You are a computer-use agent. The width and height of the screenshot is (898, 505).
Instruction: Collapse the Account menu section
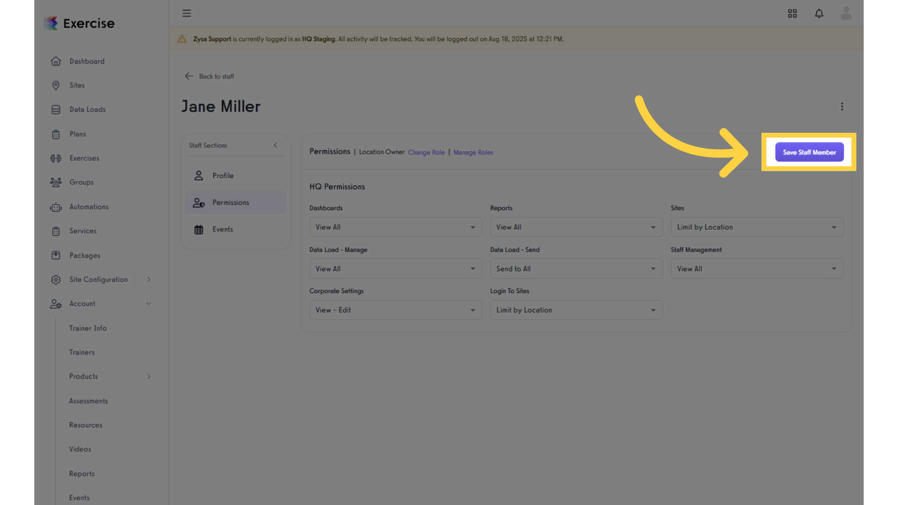click(x=149, y=304)
